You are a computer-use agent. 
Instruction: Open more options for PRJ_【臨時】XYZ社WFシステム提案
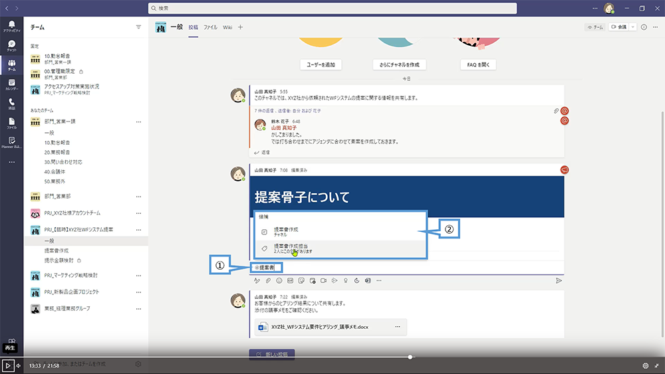tap(138, 230)
